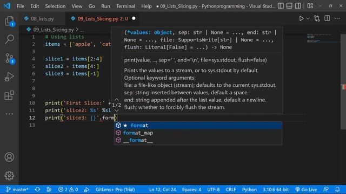This screenshot has height=194, width=346.
Task: Click code text slice3 = items[-1]
Action: [72, 73]
